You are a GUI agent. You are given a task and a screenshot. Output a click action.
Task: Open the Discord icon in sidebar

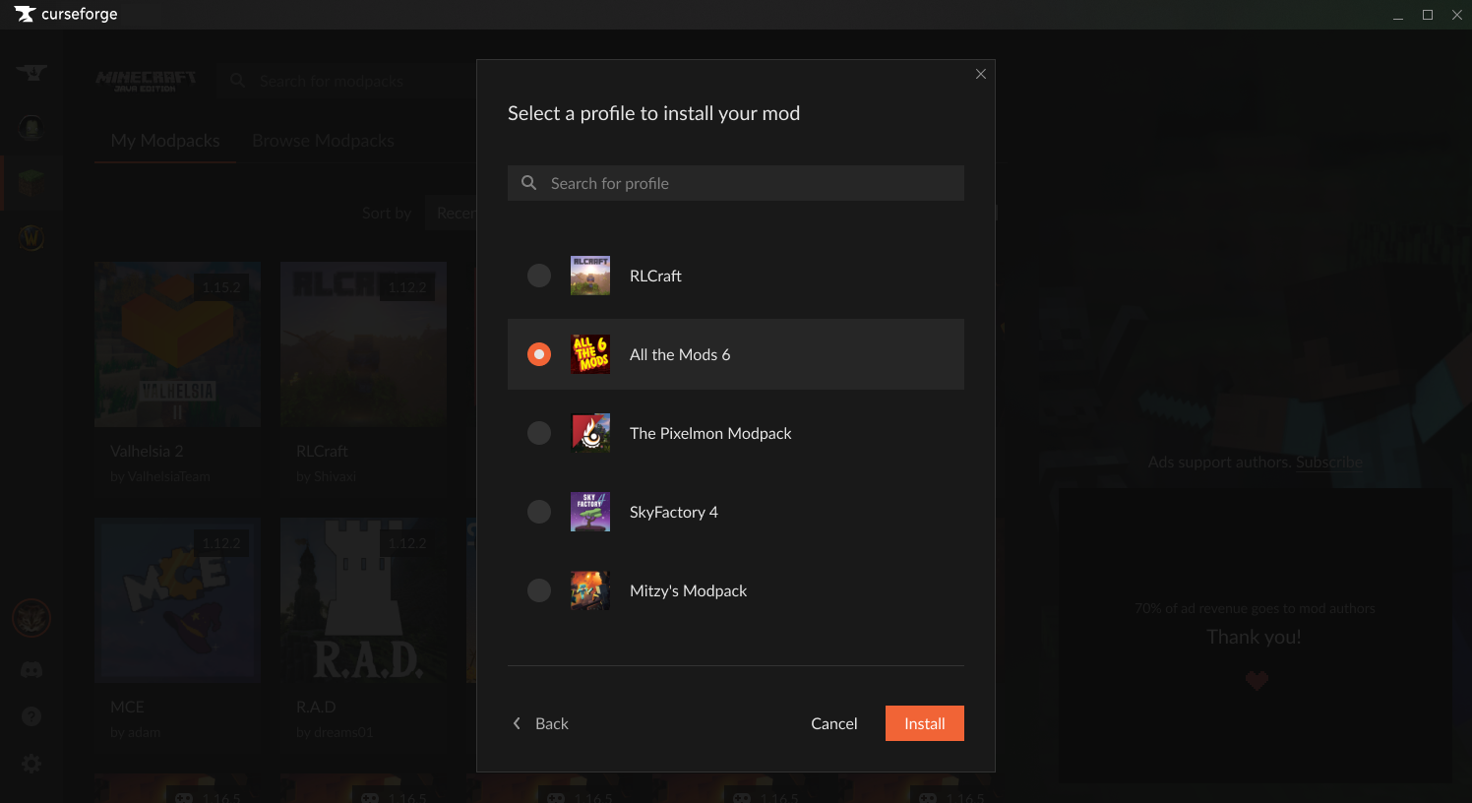[x=31, y=670]
